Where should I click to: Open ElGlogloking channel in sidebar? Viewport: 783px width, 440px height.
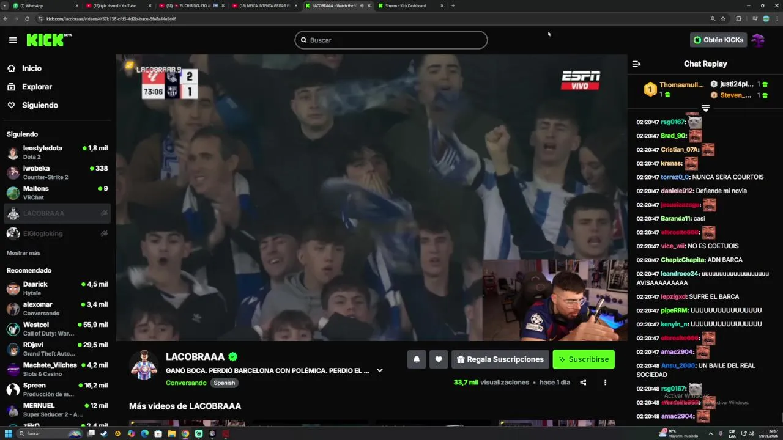[x=56, y=233]
